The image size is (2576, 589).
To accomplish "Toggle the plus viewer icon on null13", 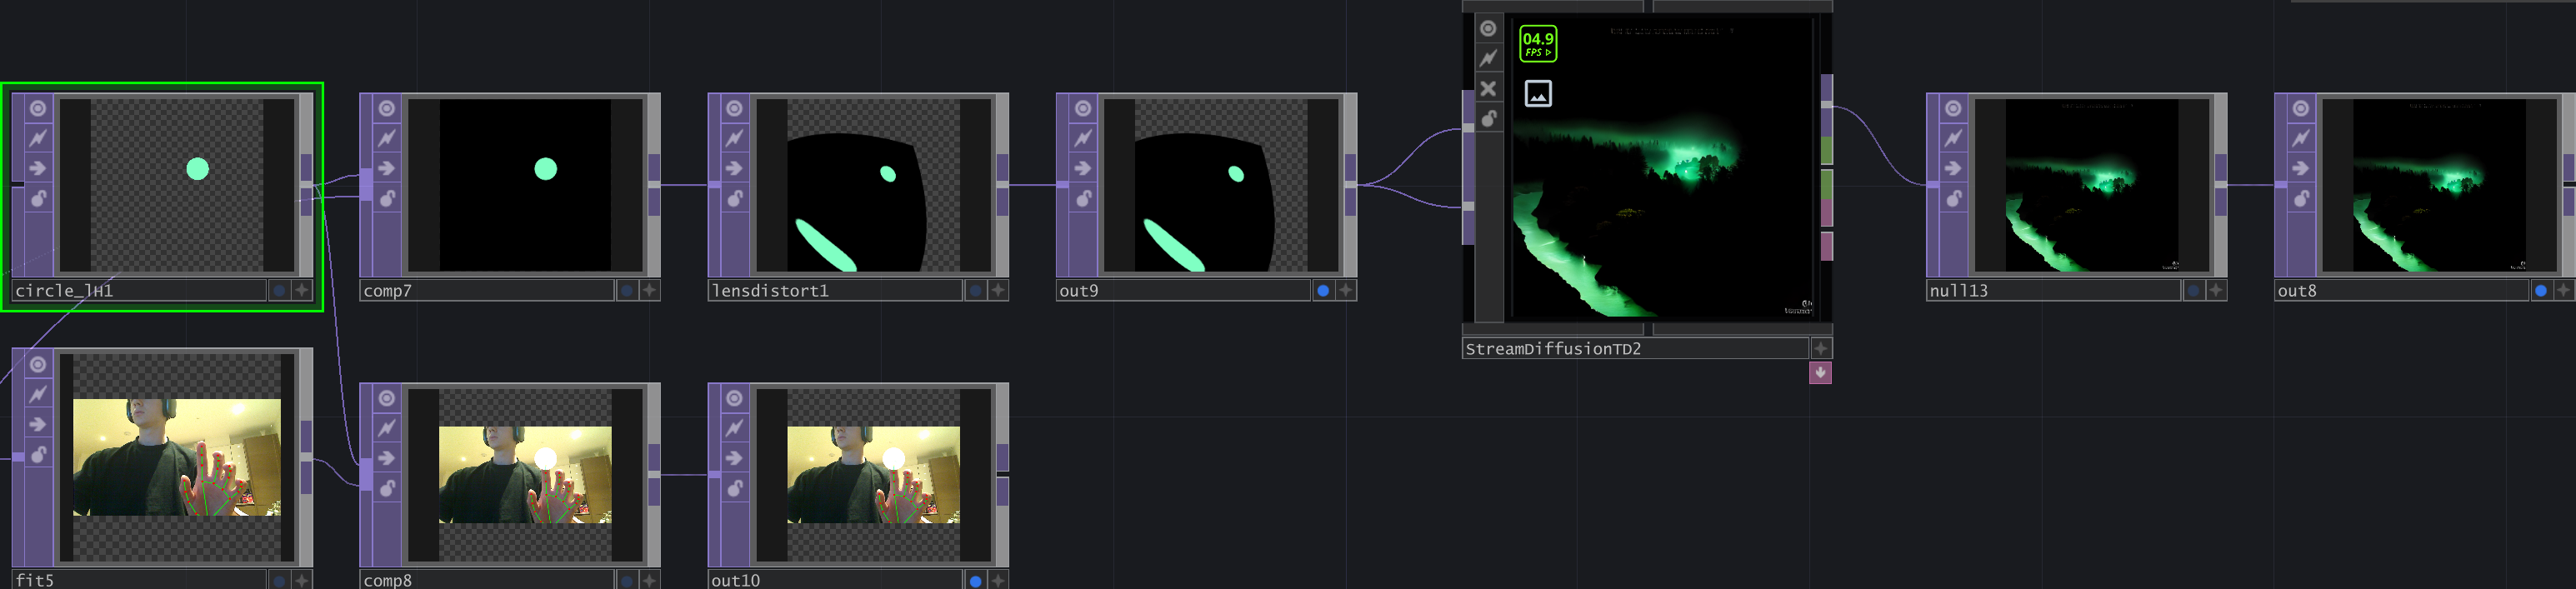I will click(x=2216, y=290).
